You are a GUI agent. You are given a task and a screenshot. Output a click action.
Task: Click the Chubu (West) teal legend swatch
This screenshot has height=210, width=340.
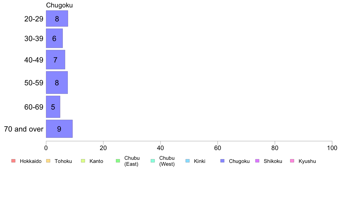(153, 161)
